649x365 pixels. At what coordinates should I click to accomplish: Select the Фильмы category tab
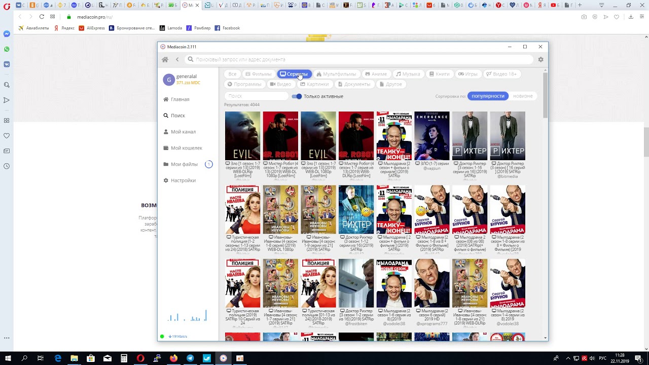click(258, 74)
